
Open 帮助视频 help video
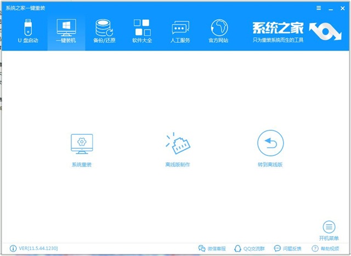point(329,248)
